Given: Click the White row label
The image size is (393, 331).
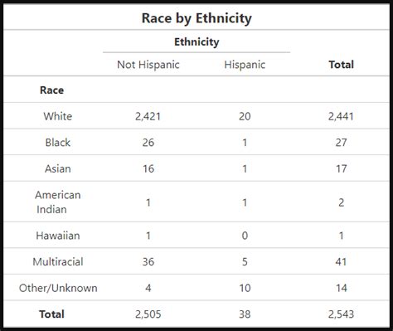Looking at the screenshot, I should pyautogui.click(x=58, y=116).
